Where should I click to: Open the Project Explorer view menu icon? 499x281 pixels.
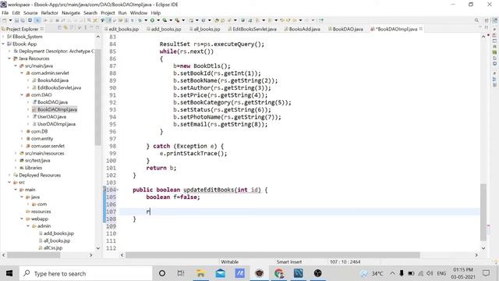[85, 29]
